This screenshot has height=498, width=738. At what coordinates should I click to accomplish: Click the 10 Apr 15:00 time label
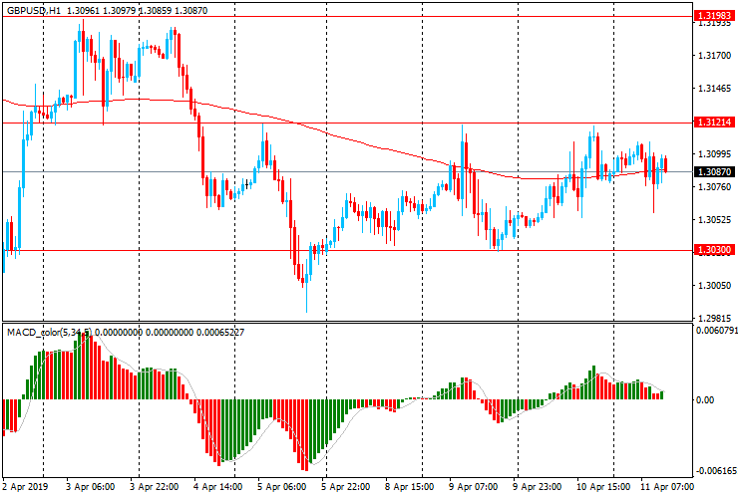click(x=603, y=486)
